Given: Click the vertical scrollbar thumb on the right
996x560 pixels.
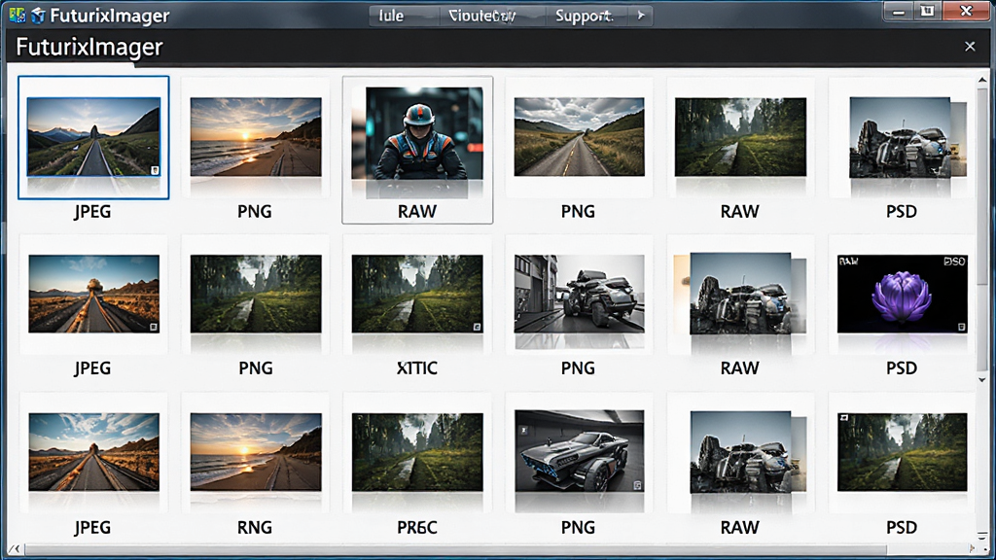Looking at the screenshot, I should coord(982,184).
